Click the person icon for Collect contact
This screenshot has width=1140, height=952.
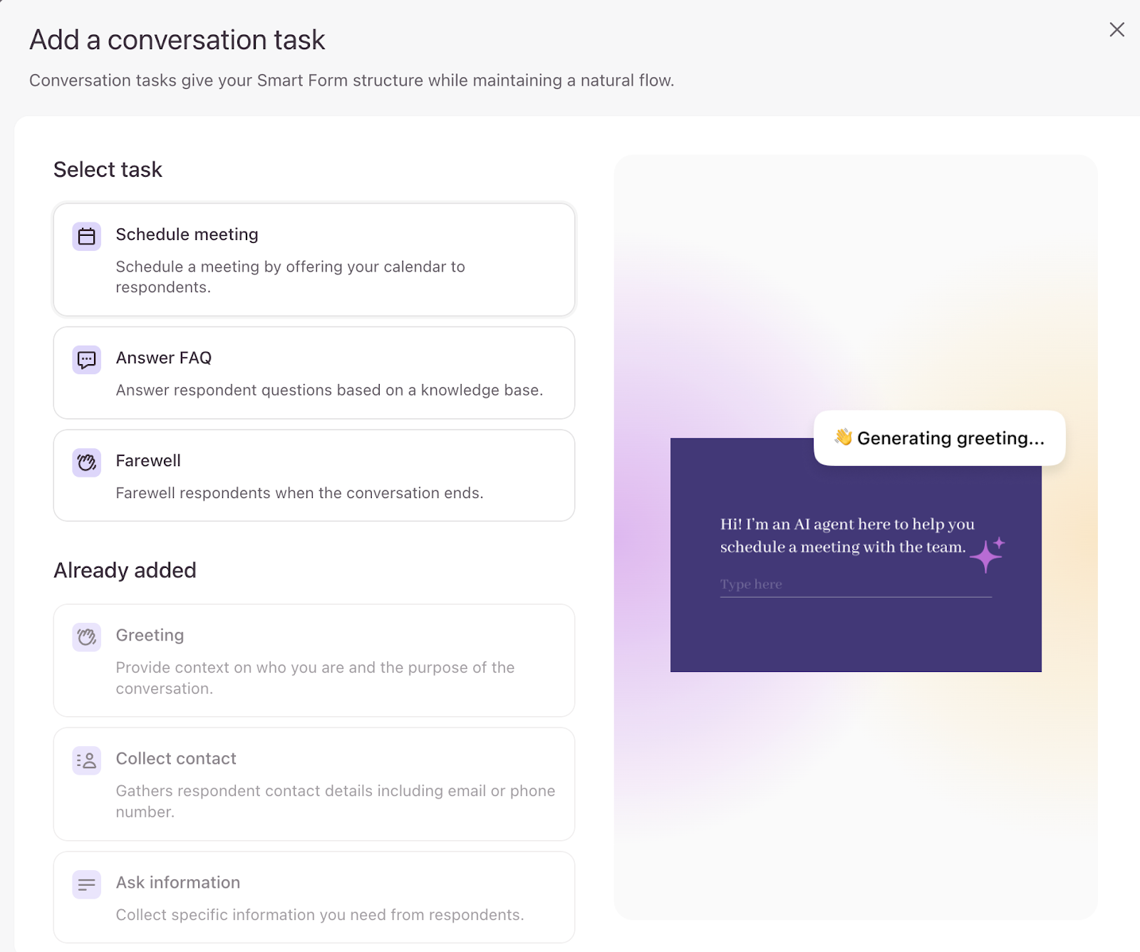point(86,760)
